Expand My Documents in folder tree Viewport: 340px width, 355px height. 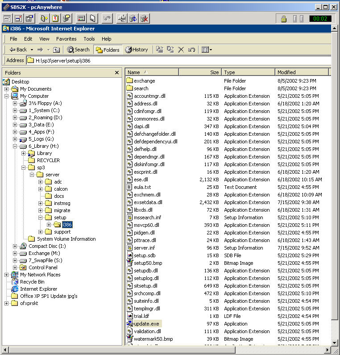tap(6, 89)
